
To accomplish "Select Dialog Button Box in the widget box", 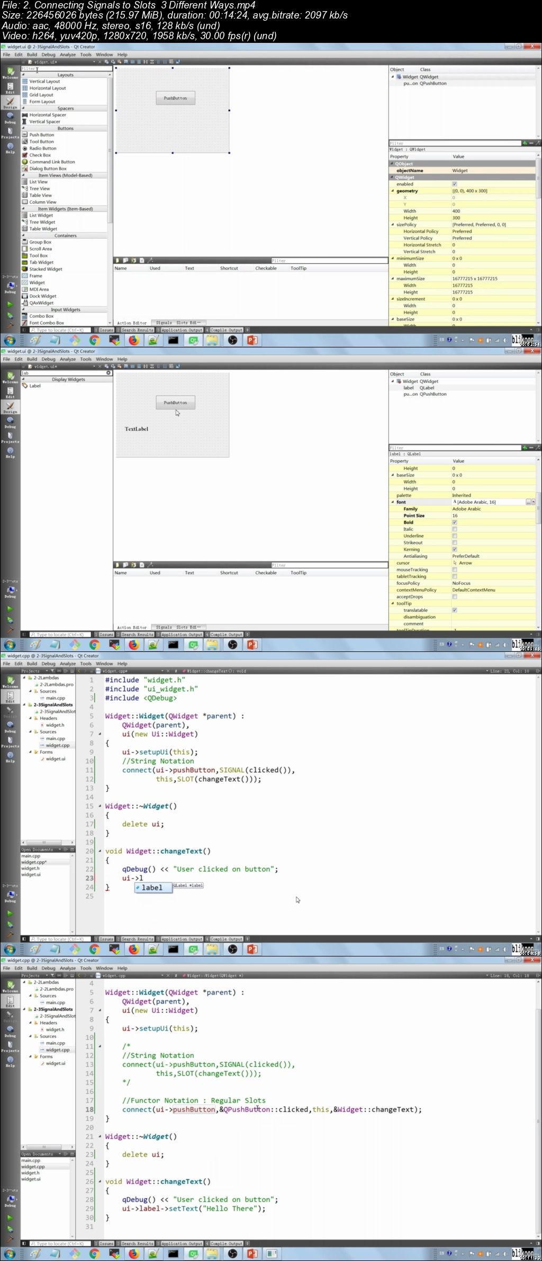I will (48, 168).
